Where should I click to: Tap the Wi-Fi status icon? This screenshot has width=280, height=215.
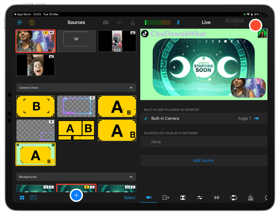[x=248, y=14]
